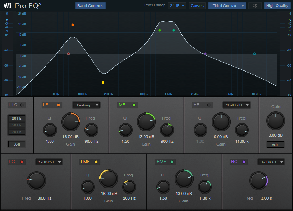This screenshot has width=293, height=211.
Task: Enable Auto gain button
Action: (x=276, y=145)
